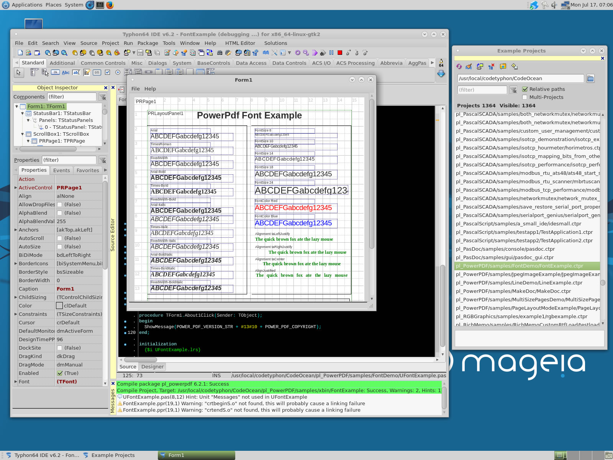Screen dimensions: 613x460
Task: Click the info save icon in Example Projects toolbar
Action: (514, 66)
